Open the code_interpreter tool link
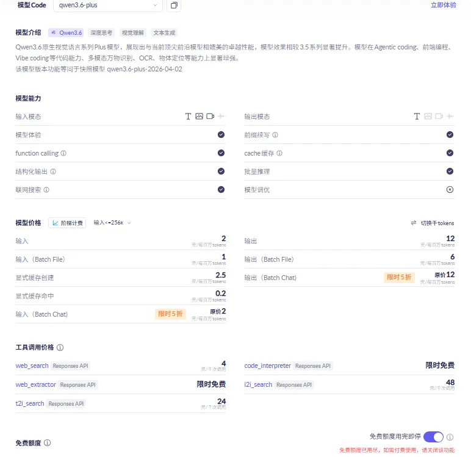 (x=267, y=365)
